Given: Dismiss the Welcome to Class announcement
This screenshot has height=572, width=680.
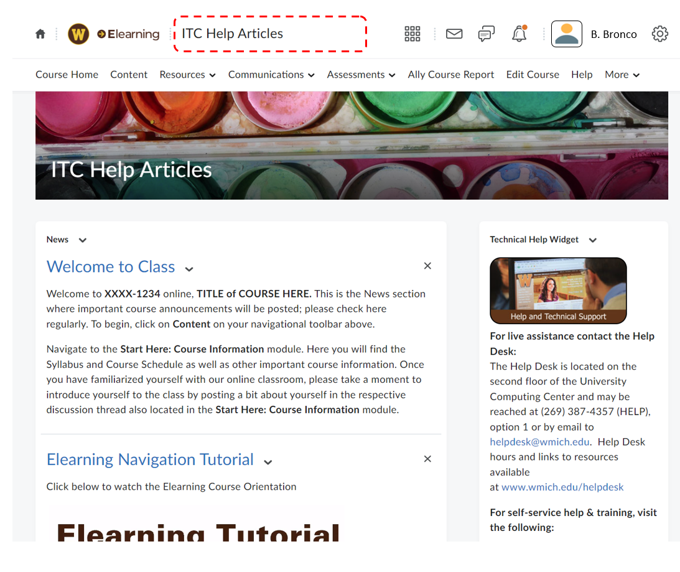Looking at the screenshot, I should (427, 266).
